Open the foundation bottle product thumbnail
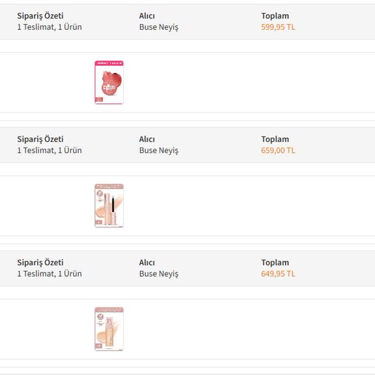This screenshot has height=375, width=375. (109, 329)
